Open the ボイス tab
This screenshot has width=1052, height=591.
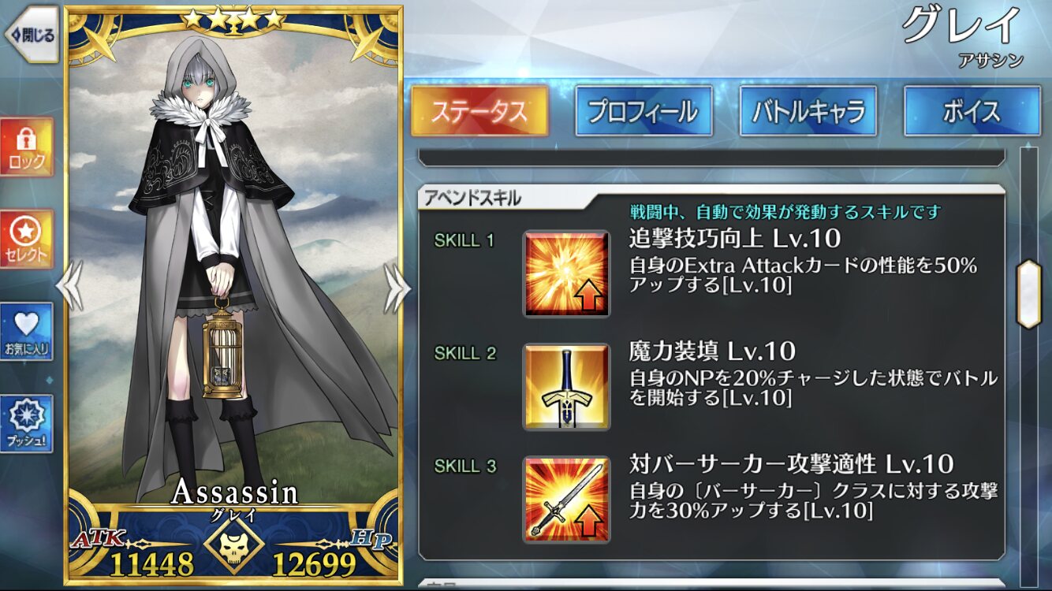972,111
